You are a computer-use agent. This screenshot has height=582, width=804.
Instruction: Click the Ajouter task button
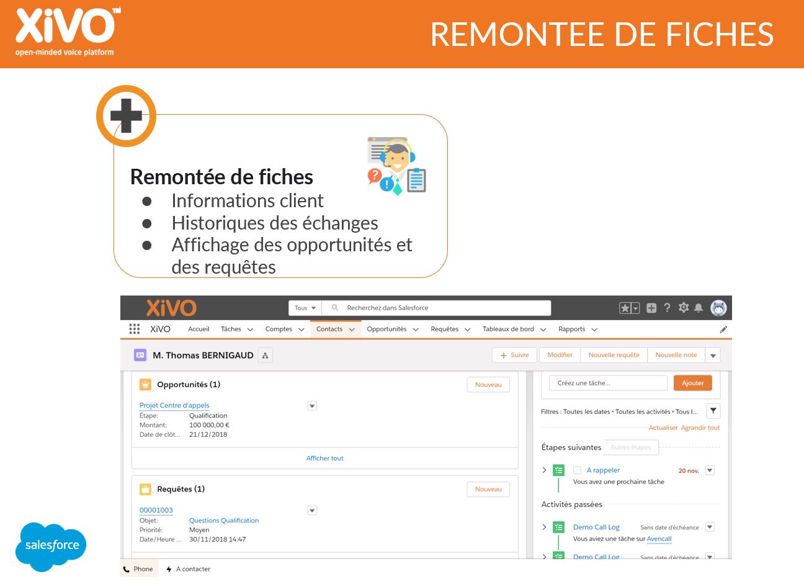click(693, 383)
